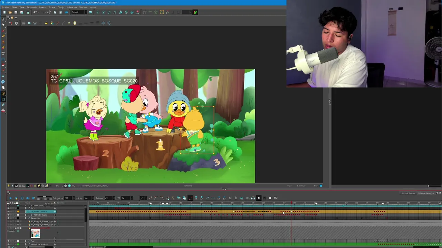Choose the Paint bucket tool
The width and height of the screenshot is (442, 248).
(3, 65)
